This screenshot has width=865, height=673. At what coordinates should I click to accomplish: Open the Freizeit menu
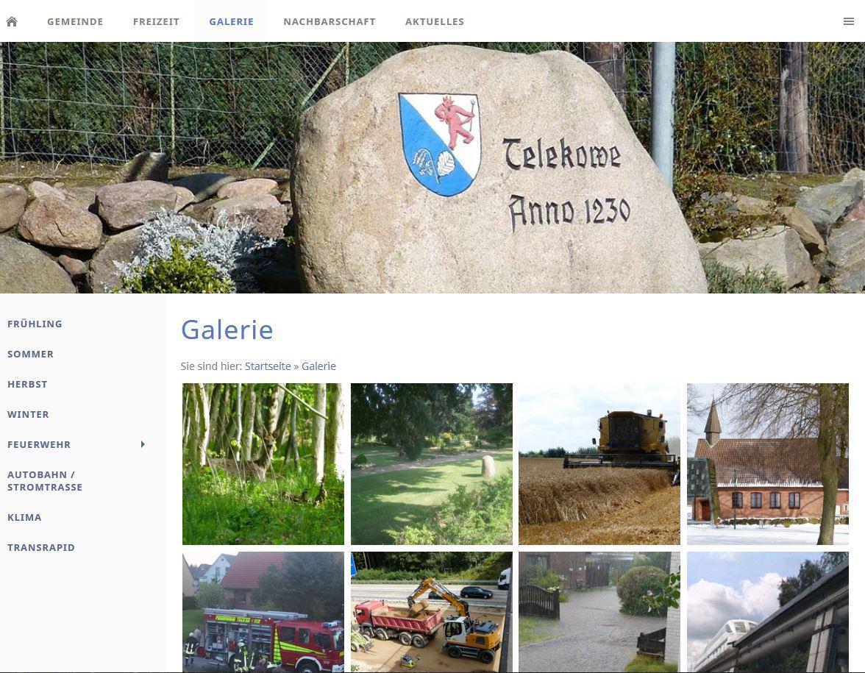point(156,21)
